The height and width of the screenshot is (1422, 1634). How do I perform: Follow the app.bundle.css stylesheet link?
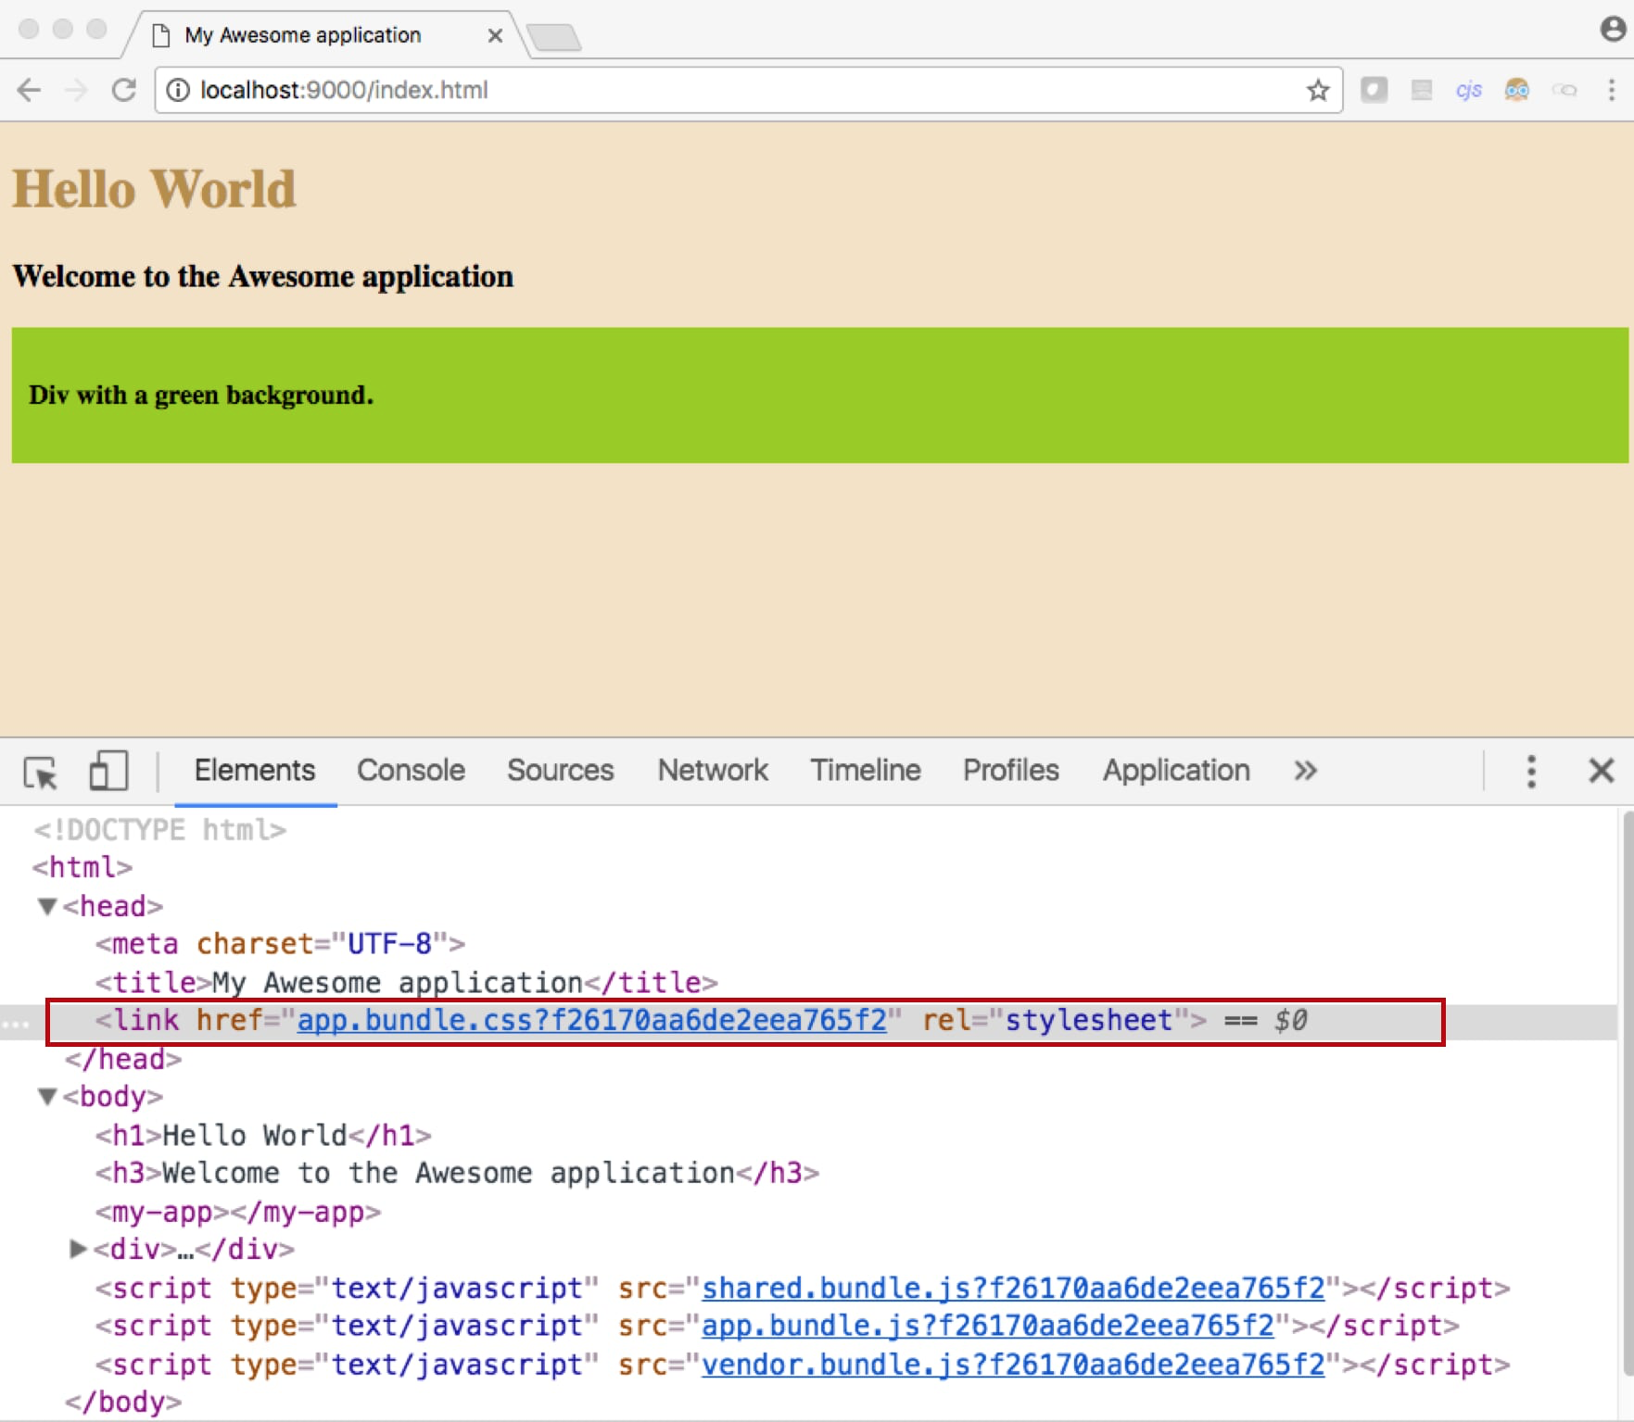tap(591, 1021)
